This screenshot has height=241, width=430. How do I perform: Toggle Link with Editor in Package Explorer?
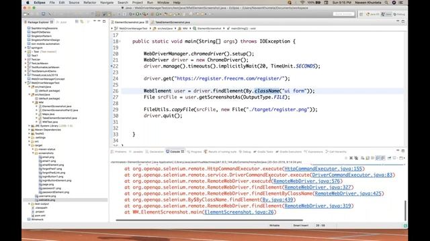[82, 21]
